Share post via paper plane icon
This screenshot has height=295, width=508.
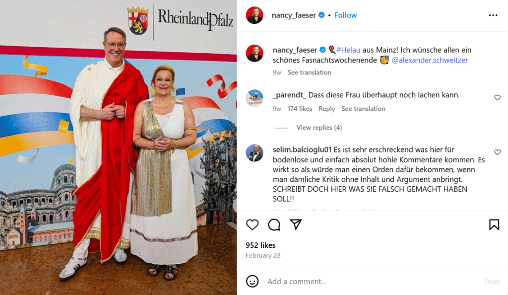(296, 224)
